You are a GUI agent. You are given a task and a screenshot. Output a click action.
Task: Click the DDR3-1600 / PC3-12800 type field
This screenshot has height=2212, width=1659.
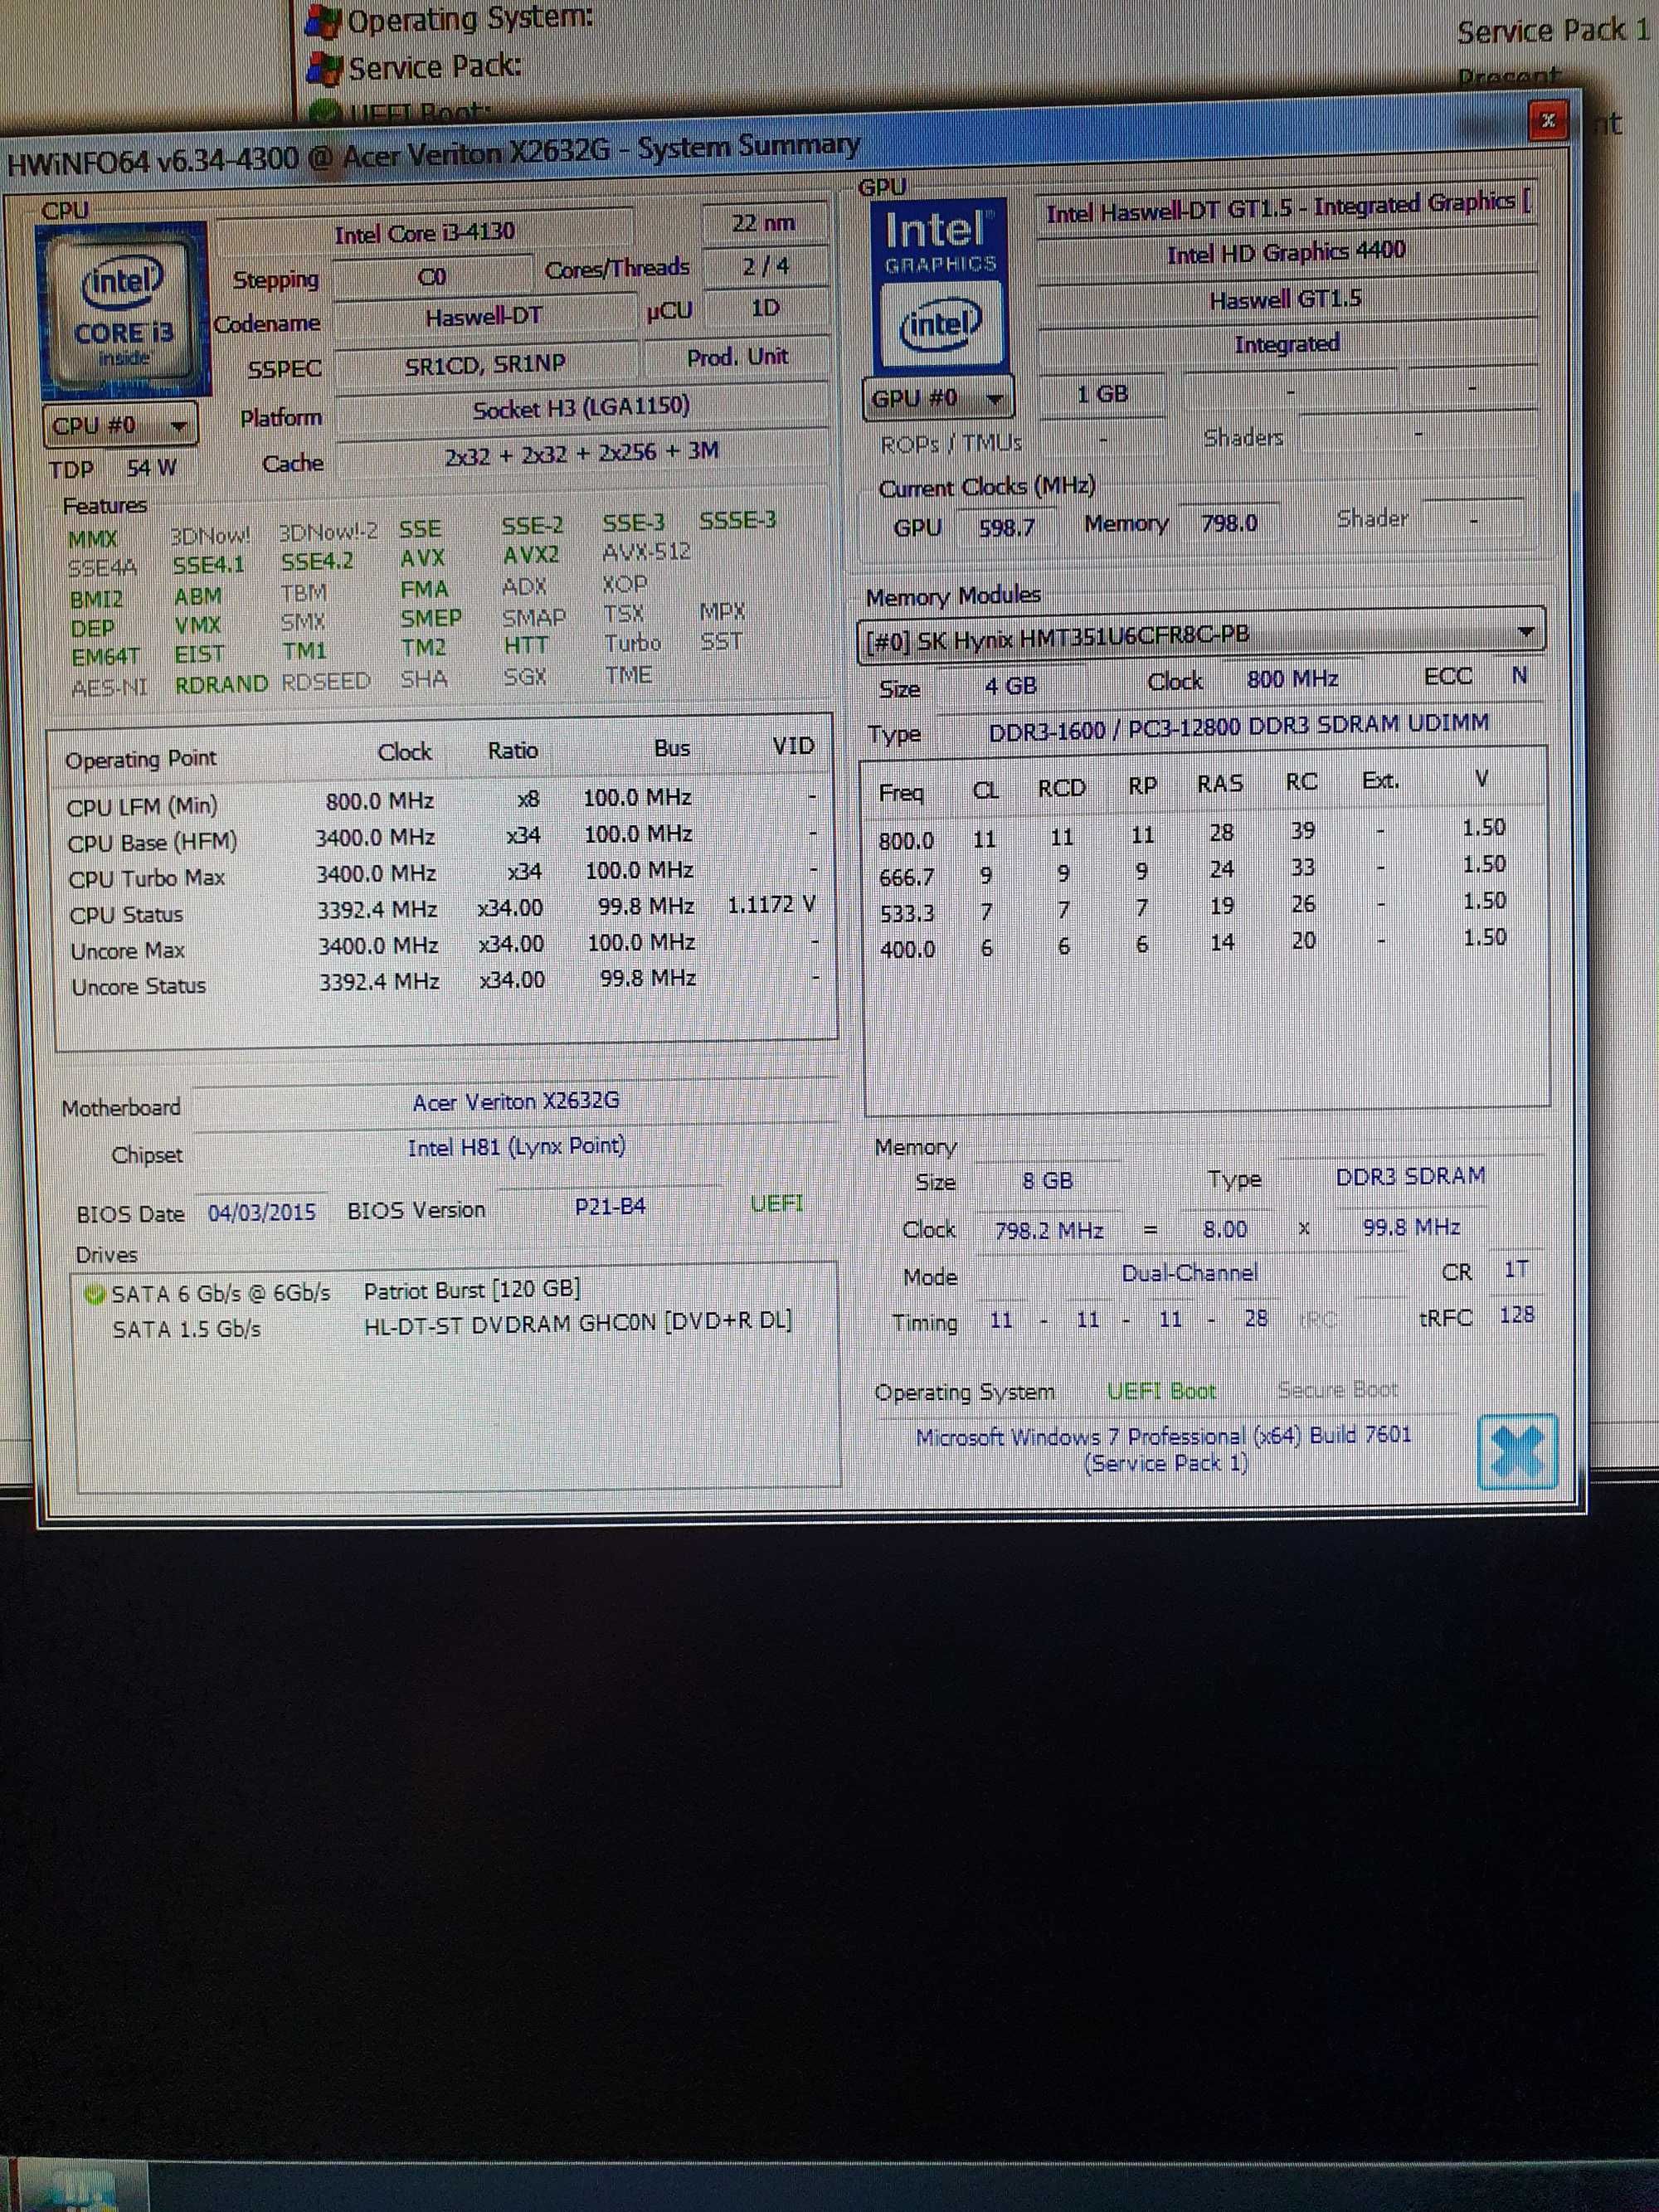[1238, 727]
